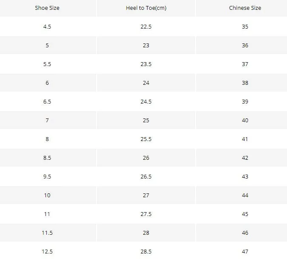Click shoe size 11.5 cell
287x259 pixels.
[47, 233]
